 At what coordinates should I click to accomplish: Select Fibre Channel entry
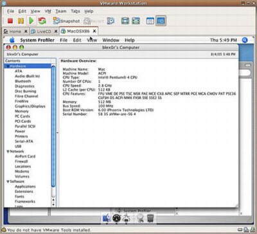pos(26,96)
